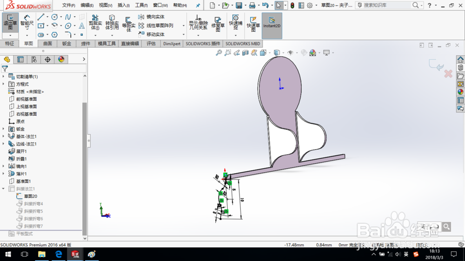465x261 pixels.
Task: Click the Zoom to Fit view icon
Action: [x=219, y=53]
